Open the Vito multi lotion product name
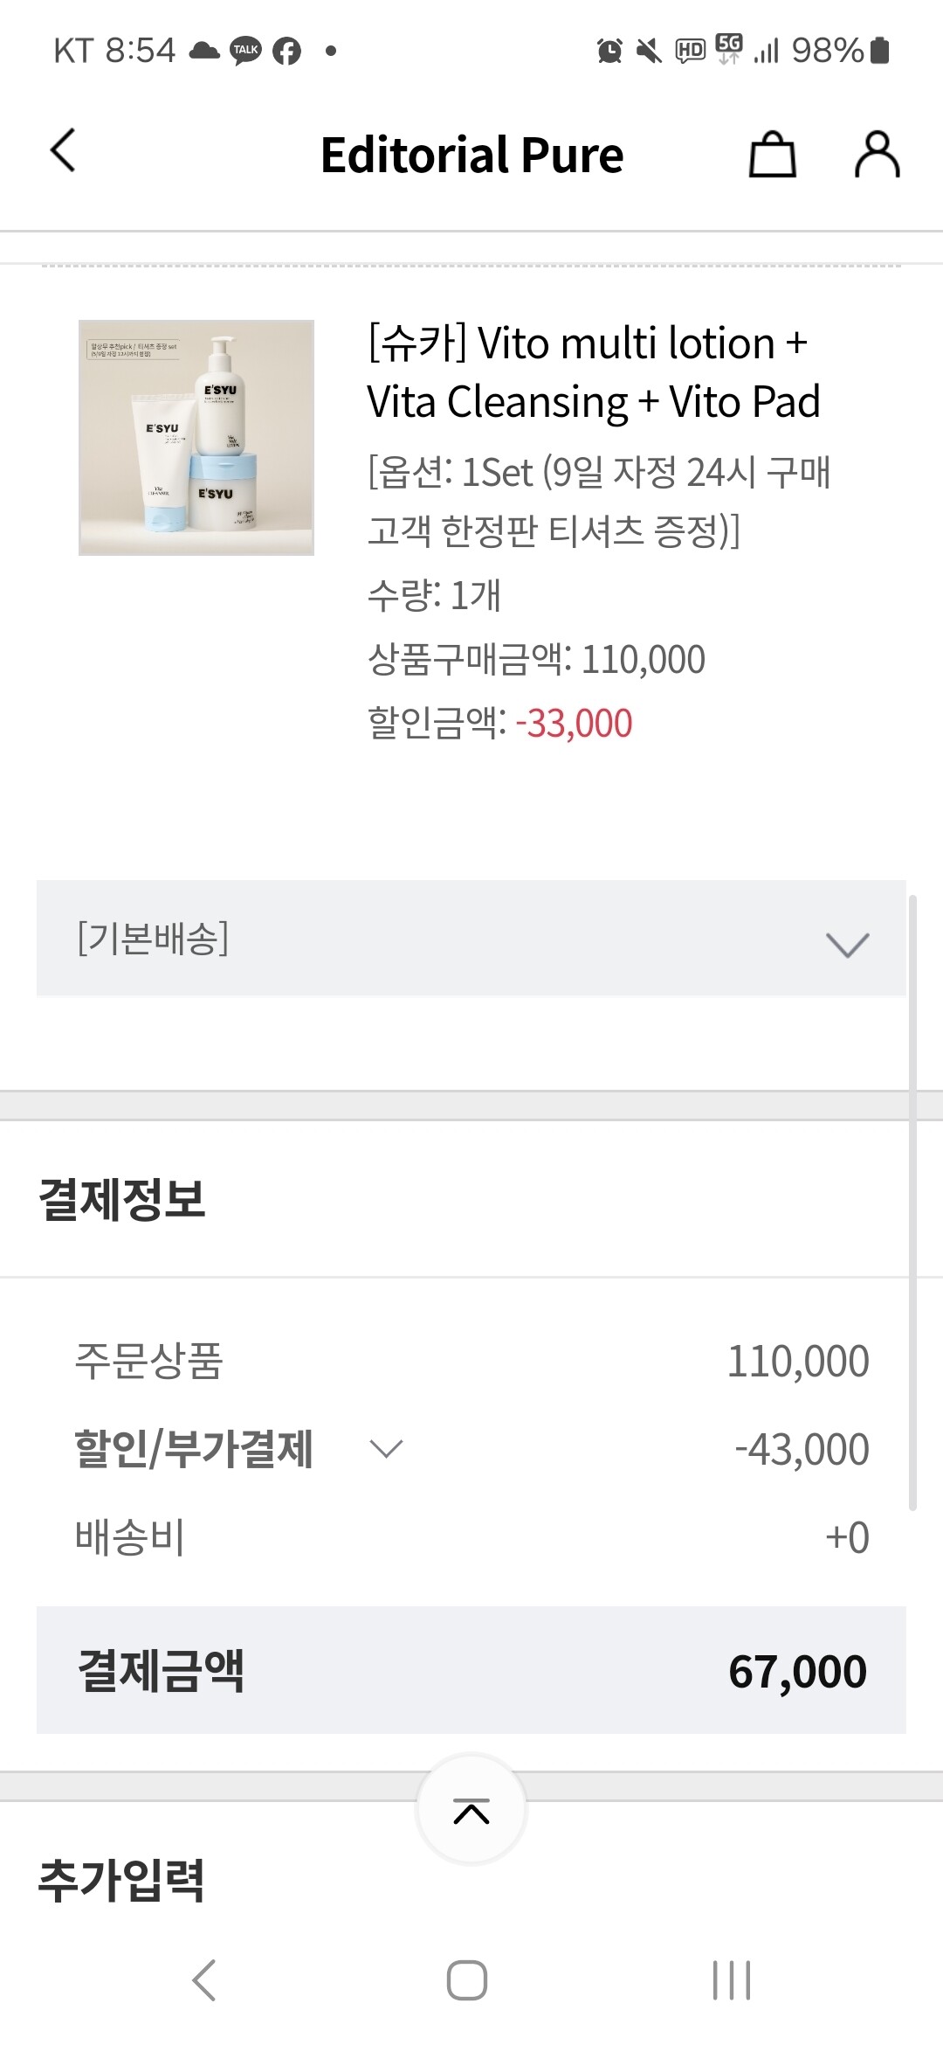943x2045 pixels. pos(594,372)
